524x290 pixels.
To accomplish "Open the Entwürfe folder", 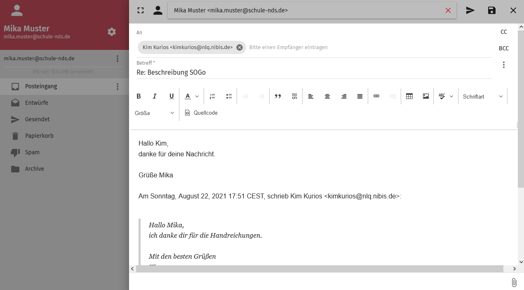I will tap(65, 103).
